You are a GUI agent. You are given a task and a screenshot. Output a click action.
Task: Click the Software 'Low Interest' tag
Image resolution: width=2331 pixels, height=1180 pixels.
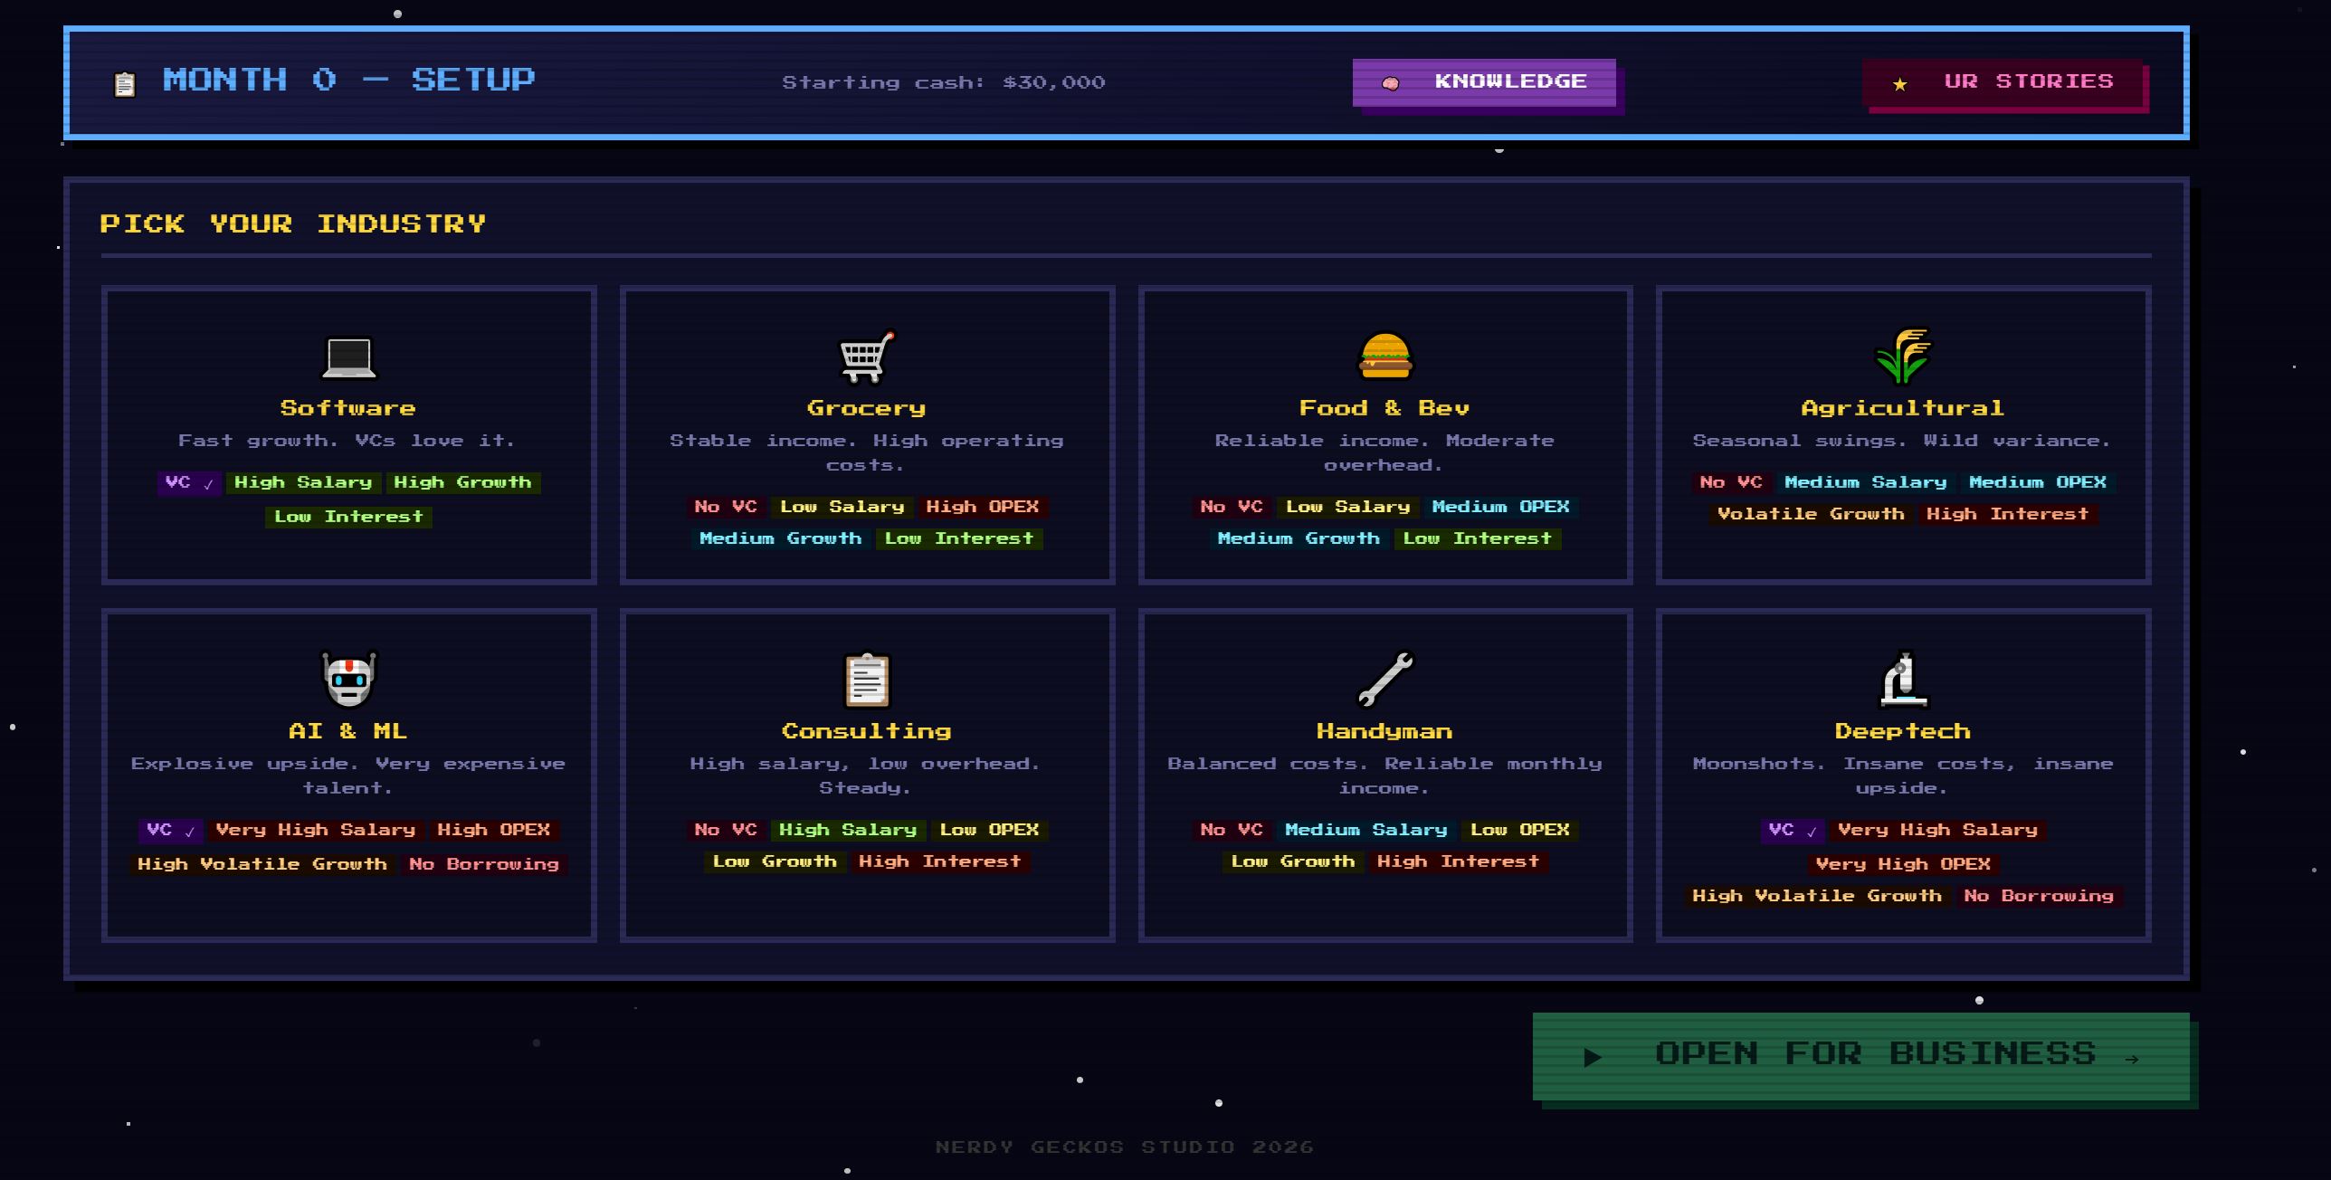coord(348,517)
